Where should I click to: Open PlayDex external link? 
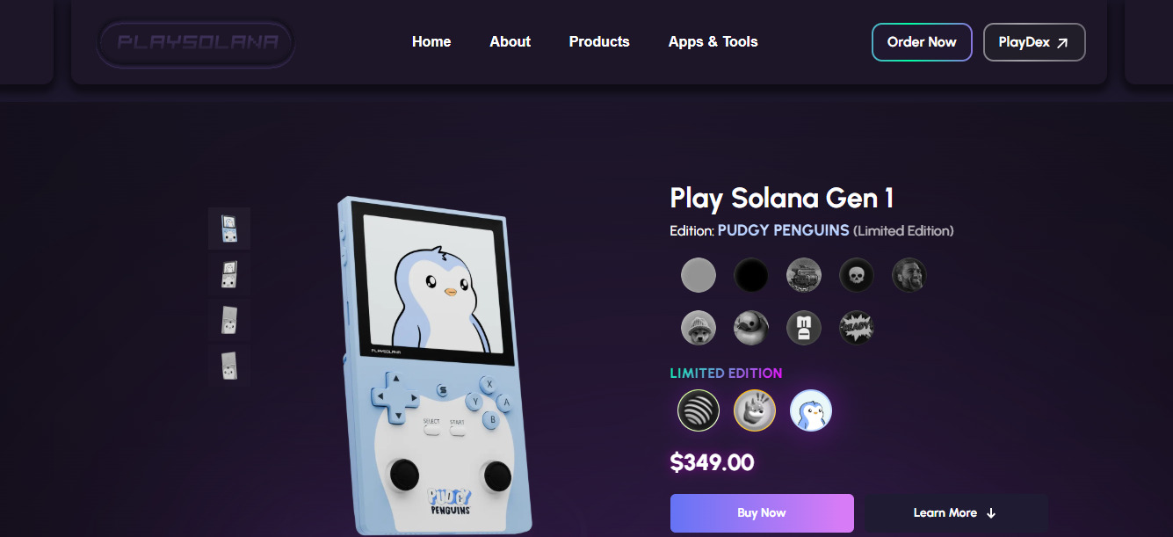(1034, 42)
